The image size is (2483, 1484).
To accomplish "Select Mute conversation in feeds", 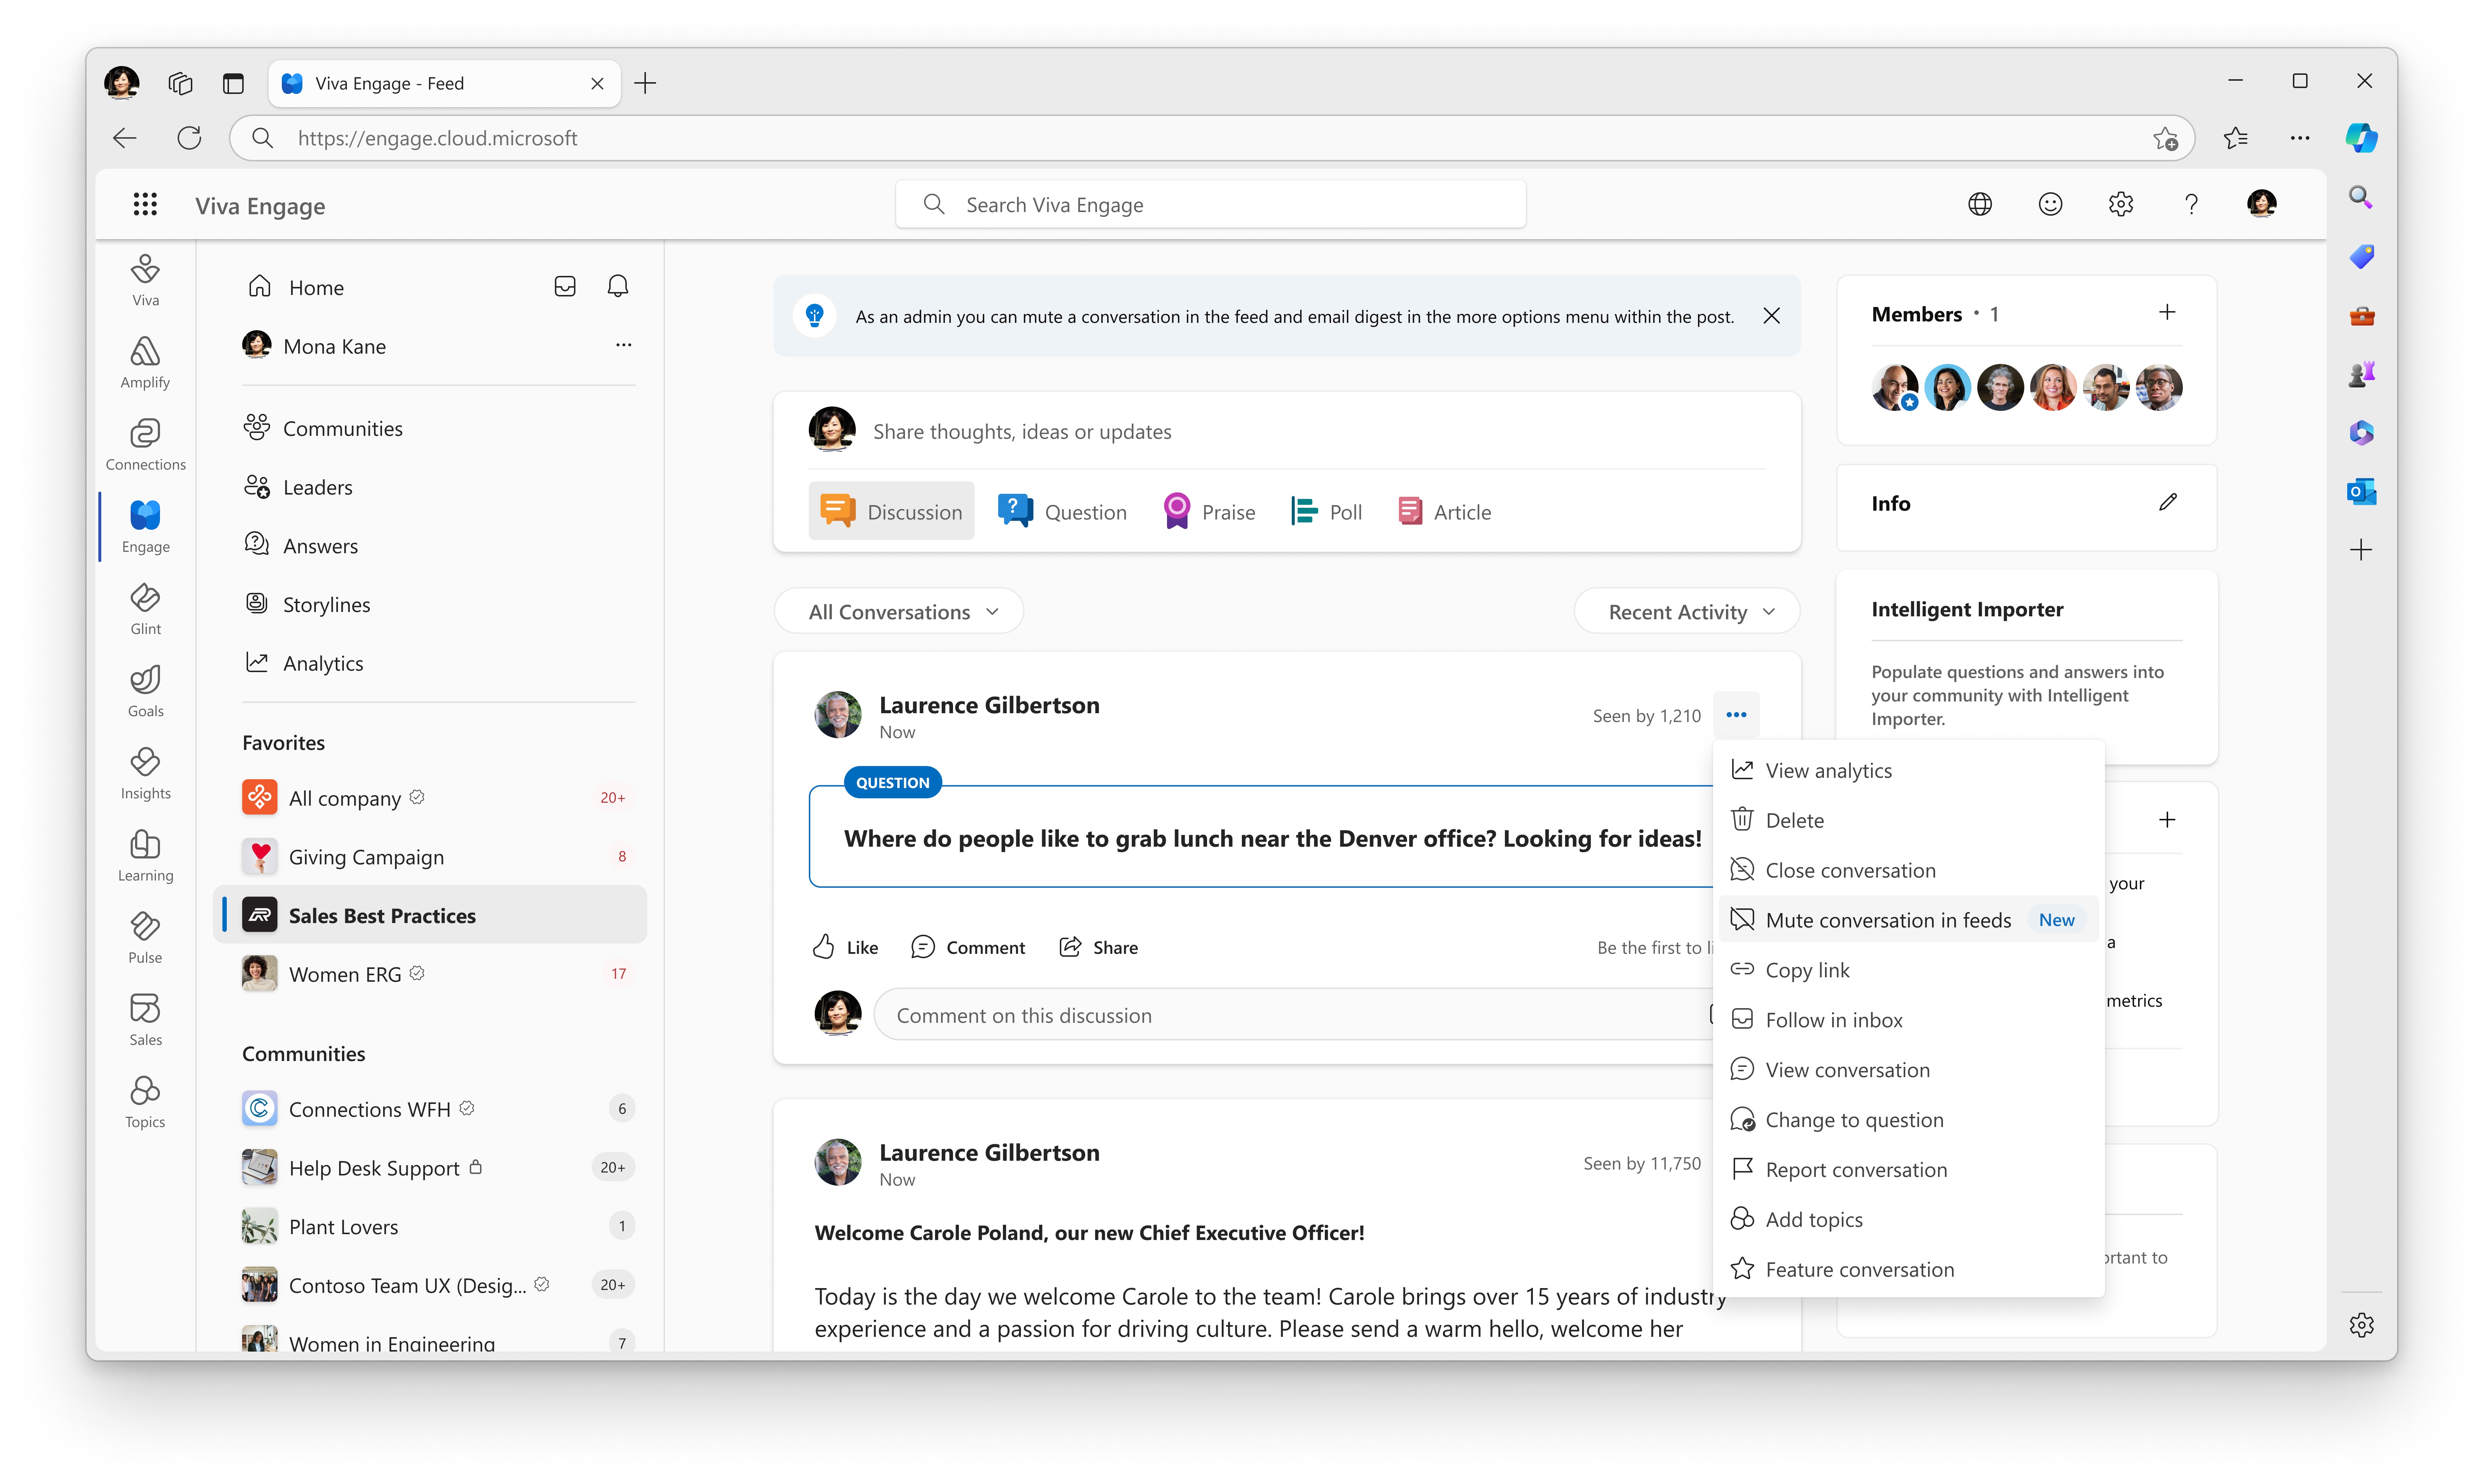I will click(x=1887, y=919).
